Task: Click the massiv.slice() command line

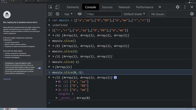Action: 119,41
